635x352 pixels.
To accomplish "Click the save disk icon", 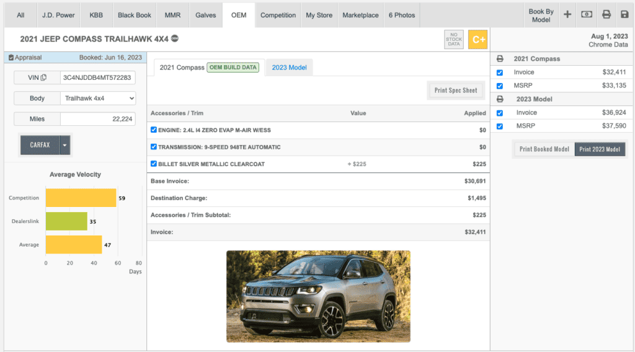I will 624,15.
